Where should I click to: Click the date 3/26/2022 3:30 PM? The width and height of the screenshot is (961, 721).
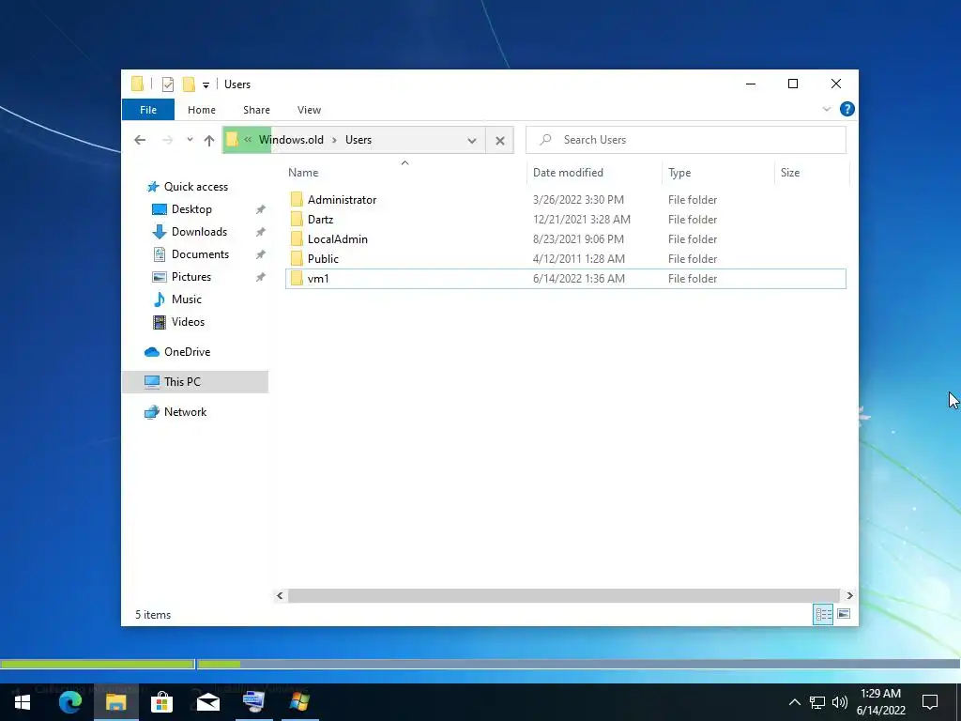[x=578, y=200]
